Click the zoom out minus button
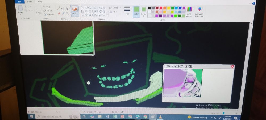This screenshot has height=120, width=266. coord(217,113)
